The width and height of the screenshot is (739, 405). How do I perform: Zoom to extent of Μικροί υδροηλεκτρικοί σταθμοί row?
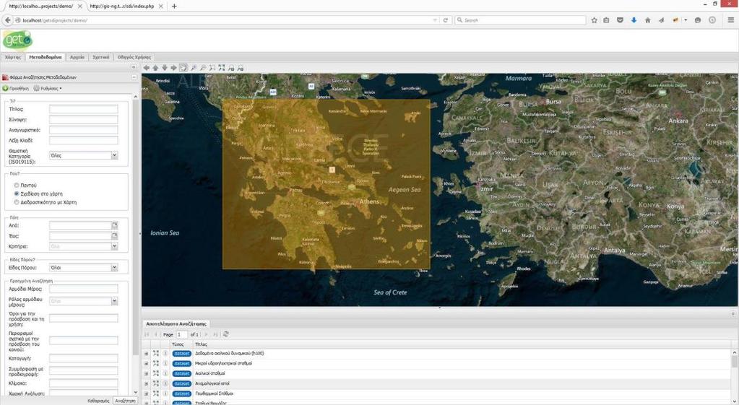[156, 363]
